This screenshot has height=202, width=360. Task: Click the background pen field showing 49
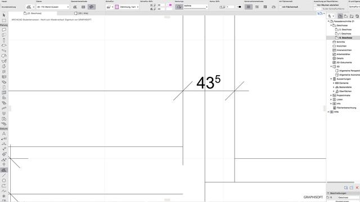coord(161,9)
